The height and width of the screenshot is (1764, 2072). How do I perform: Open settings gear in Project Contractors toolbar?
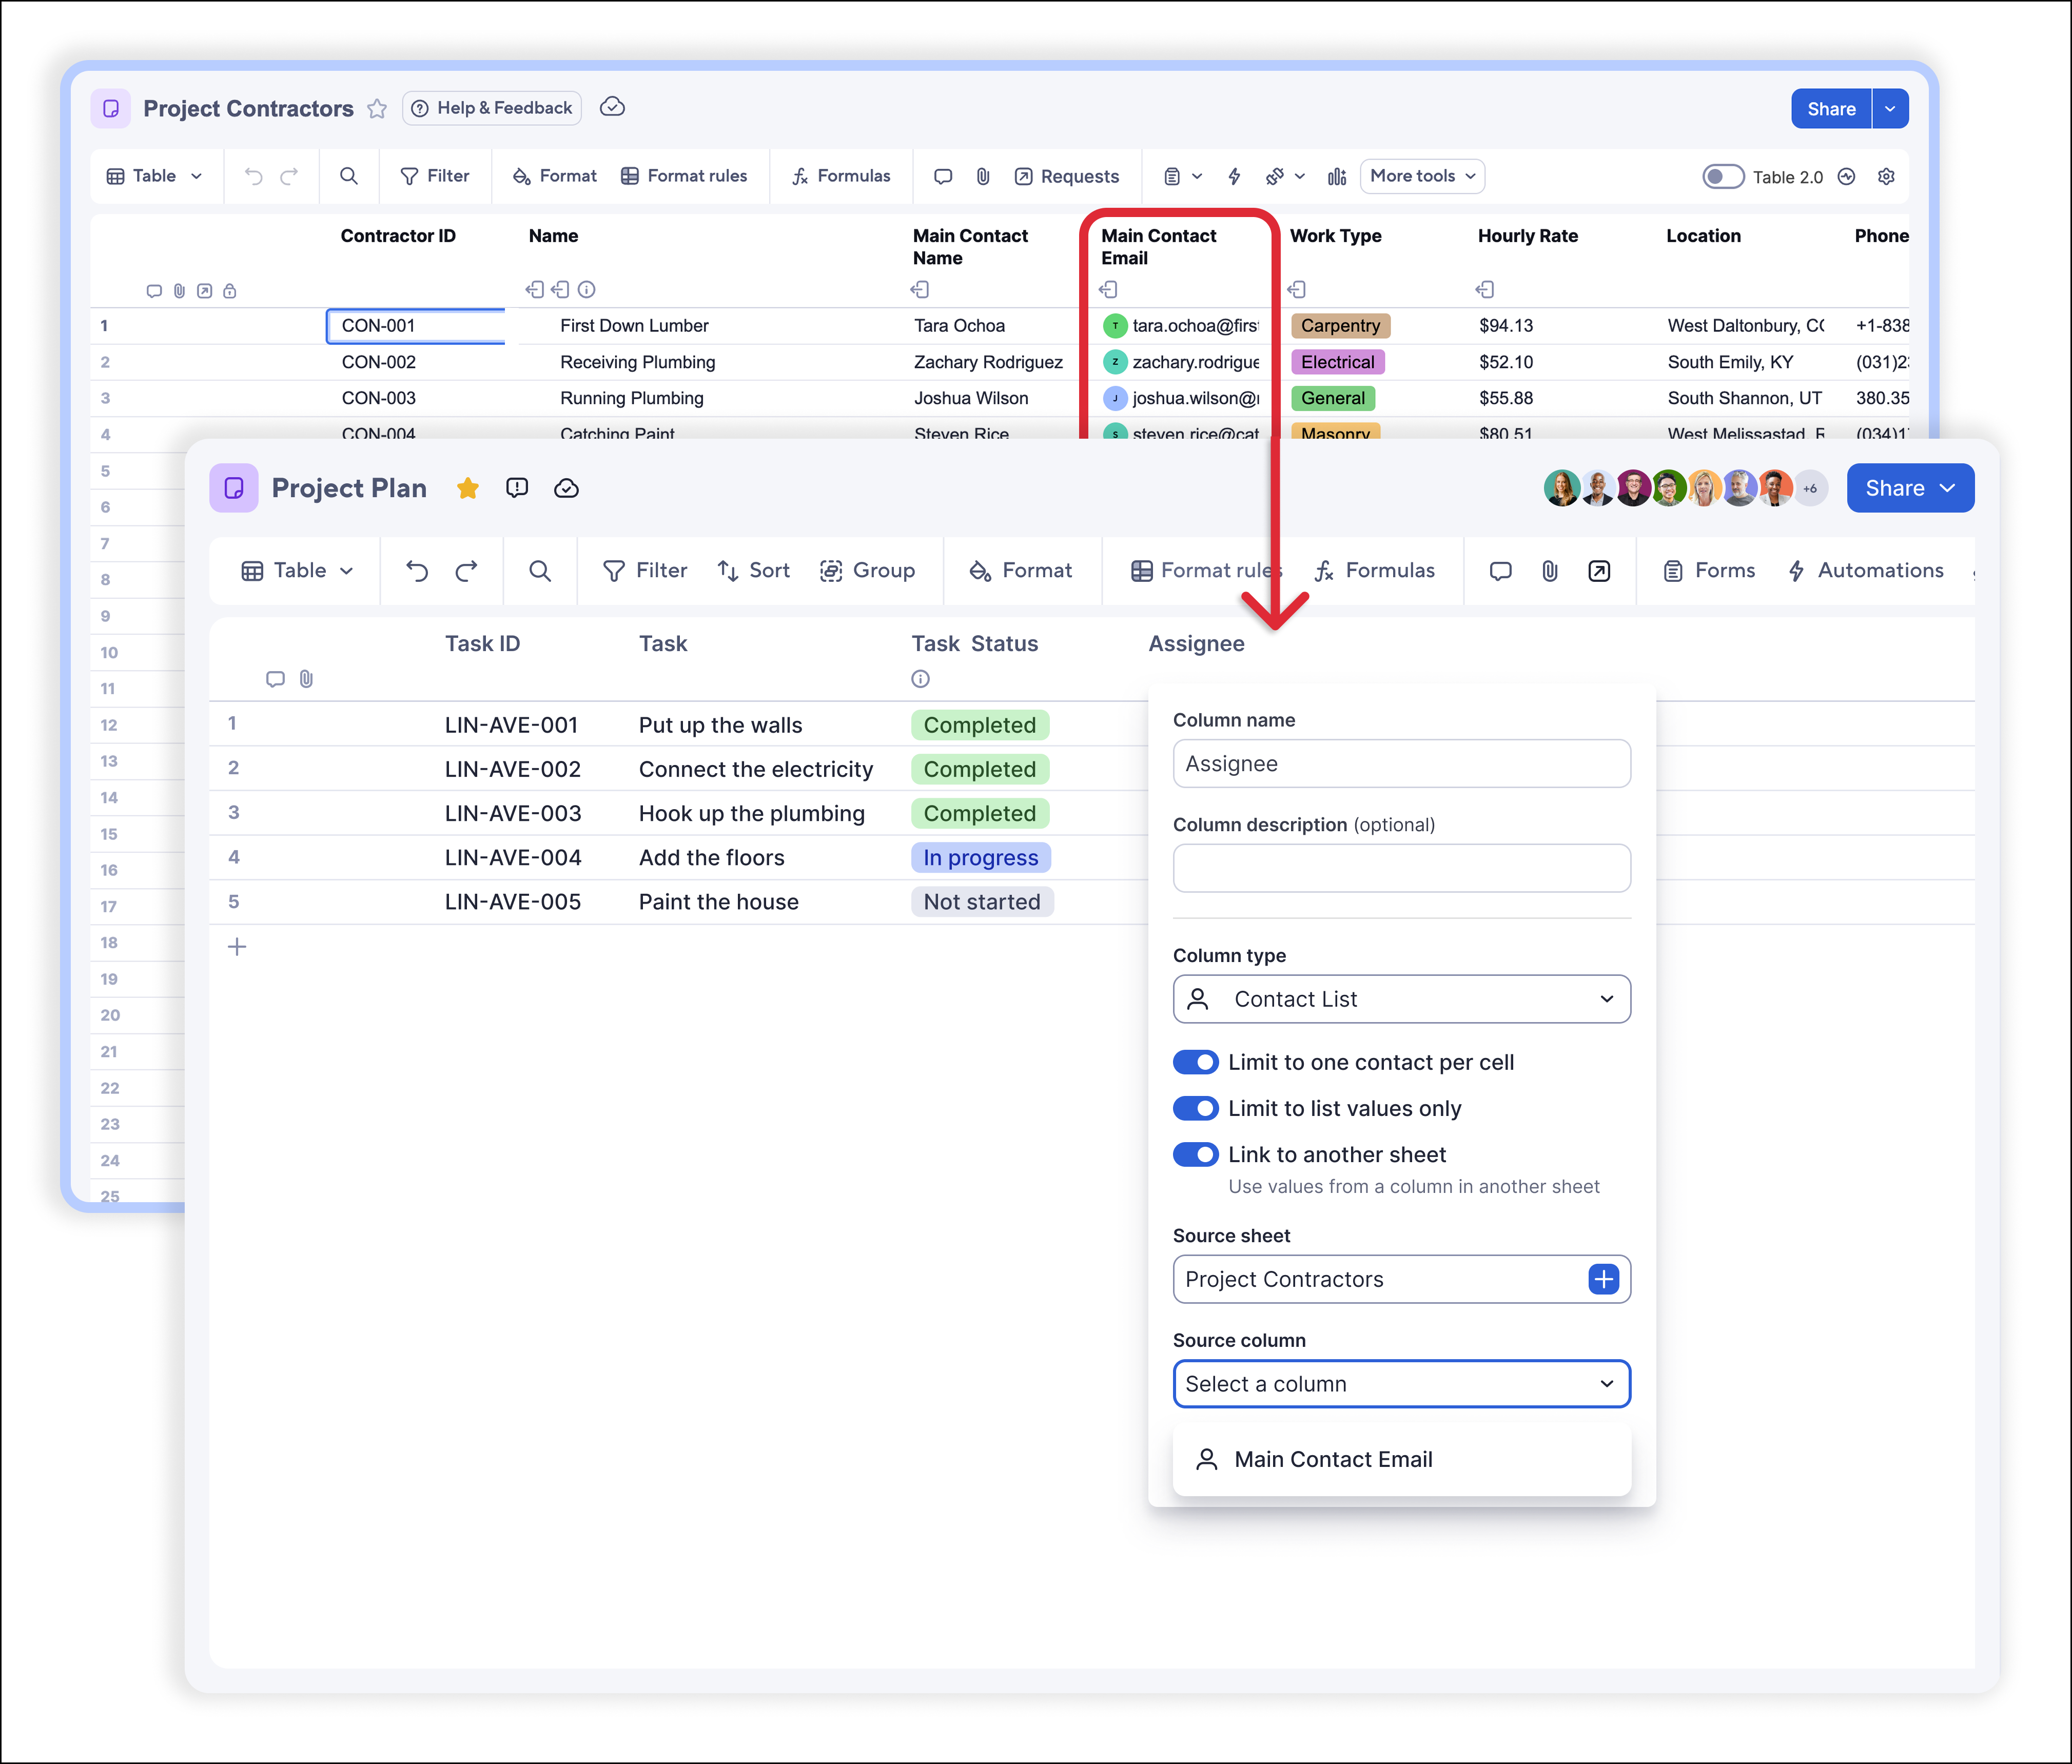1886,176
